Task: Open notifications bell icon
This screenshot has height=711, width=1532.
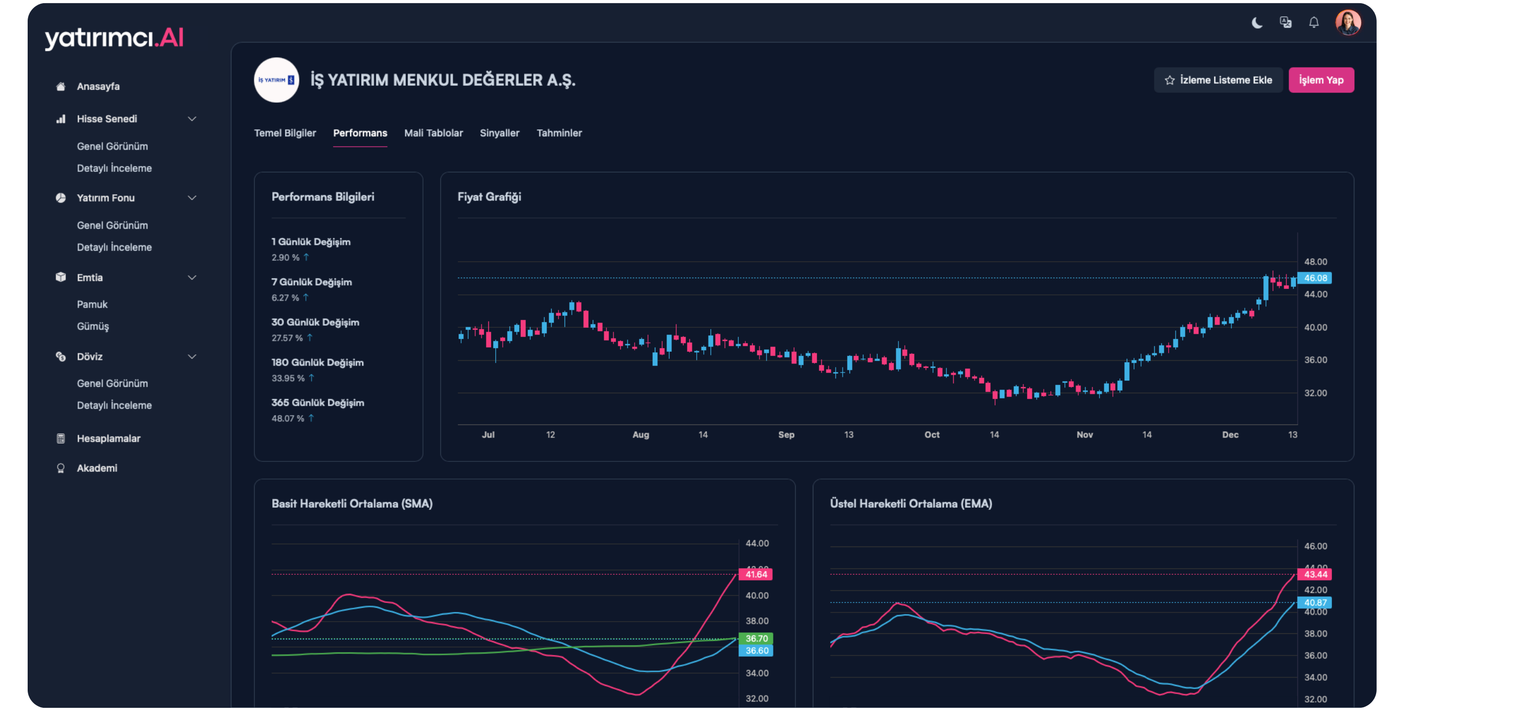Action: click(1314, 22)
